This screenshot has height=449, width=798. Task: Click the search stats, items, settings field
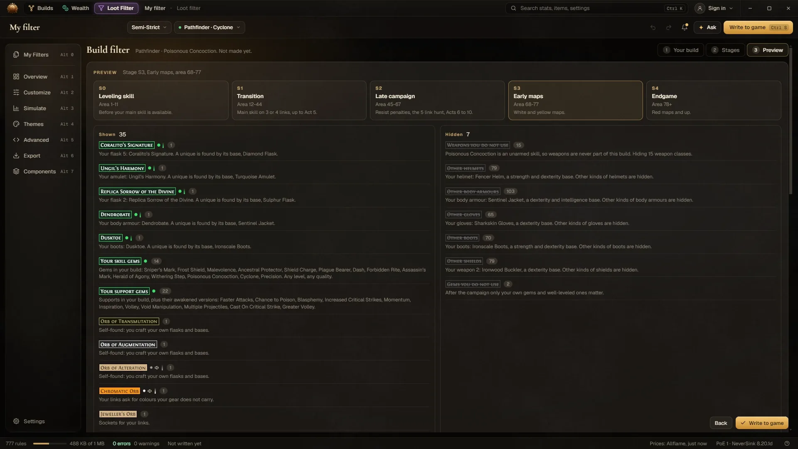pos(596,8)
